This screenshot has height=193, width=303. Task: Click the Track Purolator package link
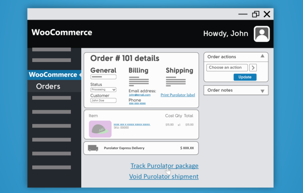[164, 166]
